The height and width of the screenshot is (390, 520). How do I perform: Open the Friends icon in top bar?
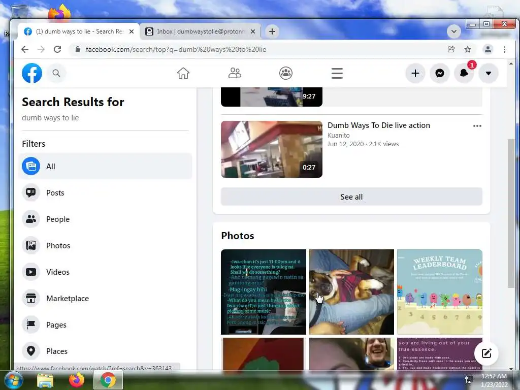coord(235,73)
